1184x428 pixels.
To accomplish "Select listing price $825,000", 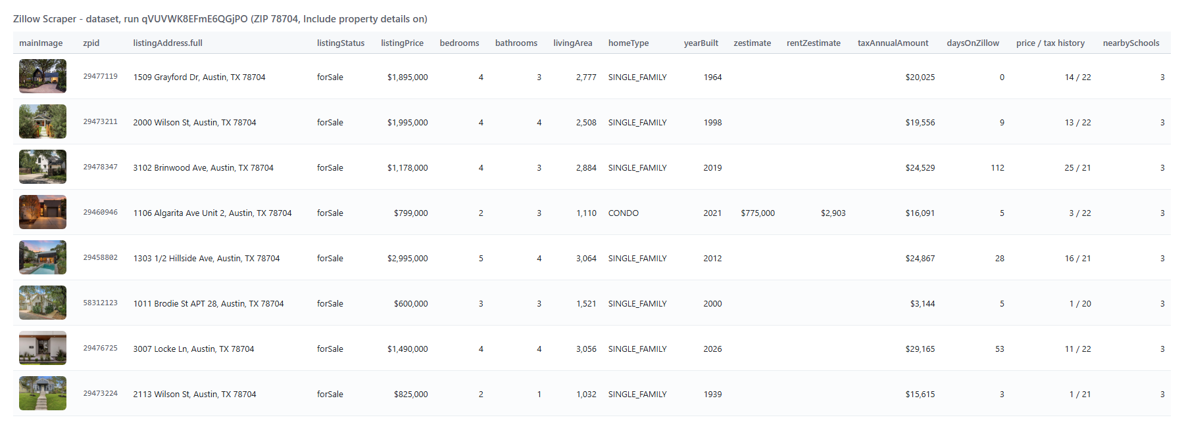I will coord(410,395).
